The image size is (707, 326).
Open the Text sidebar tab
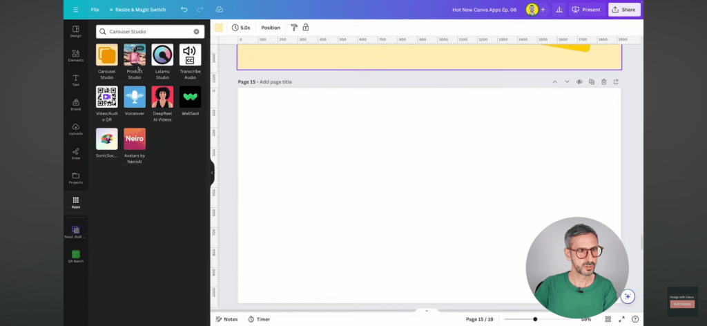(76, 80)
